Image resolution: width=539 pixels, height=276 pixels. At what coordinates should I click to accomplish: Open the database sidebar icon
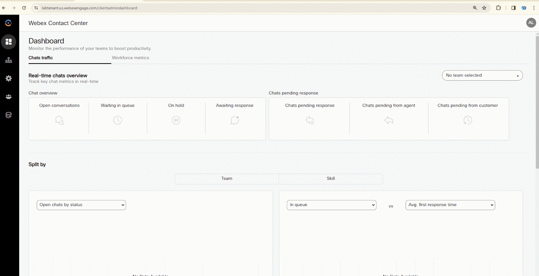pyautogui.click(x=9, y=115)
